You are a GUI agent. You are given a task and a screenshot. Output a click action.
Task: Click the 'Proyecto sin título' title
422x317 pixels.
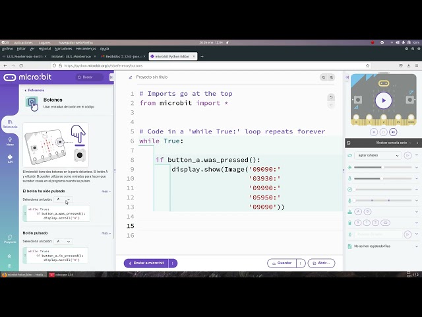click(152, 77)
